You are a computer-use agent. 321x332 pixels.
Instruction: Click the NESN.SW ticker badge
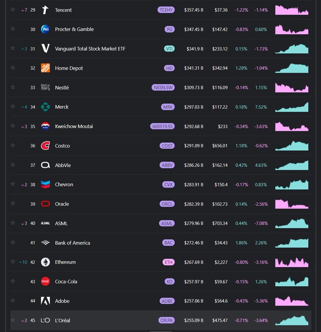(x=163, y=88)
